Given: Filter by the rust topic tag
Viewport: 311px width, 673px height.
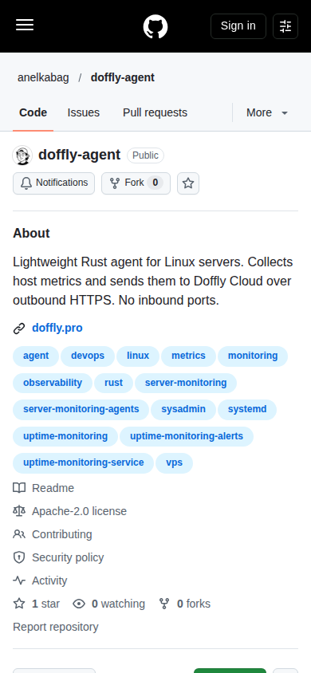Looking at the screenshot, I should pyautogui.click(x=113, y=383).
